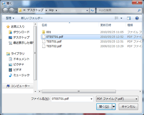Viewport: 144px width, 115px height.
Task: Click the horizontal scrollbar in file list
Action: [x=79, y=91]
